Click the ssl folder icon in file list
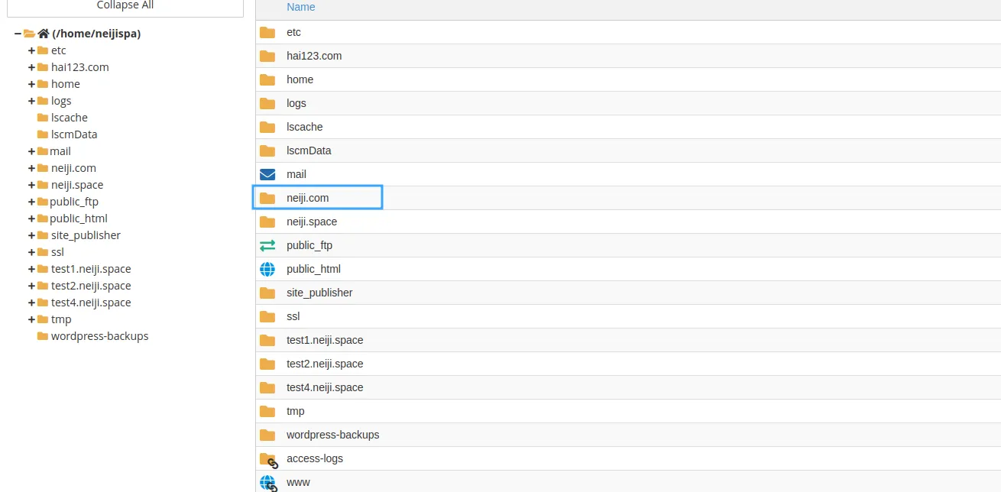 click(267, 316)
